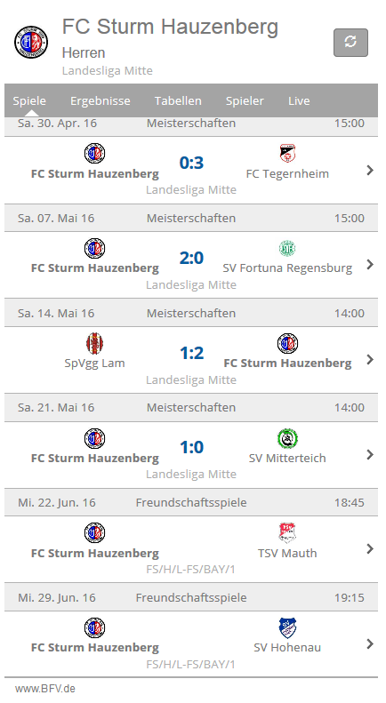The height and width of the screenshot is (703, 386).
Task: Select the SV Hohenau team name
Action: click(287, 647)
